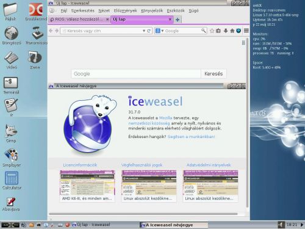Open the Fájl menu
The height and width of the screenshot is (229, 305).
64,10
